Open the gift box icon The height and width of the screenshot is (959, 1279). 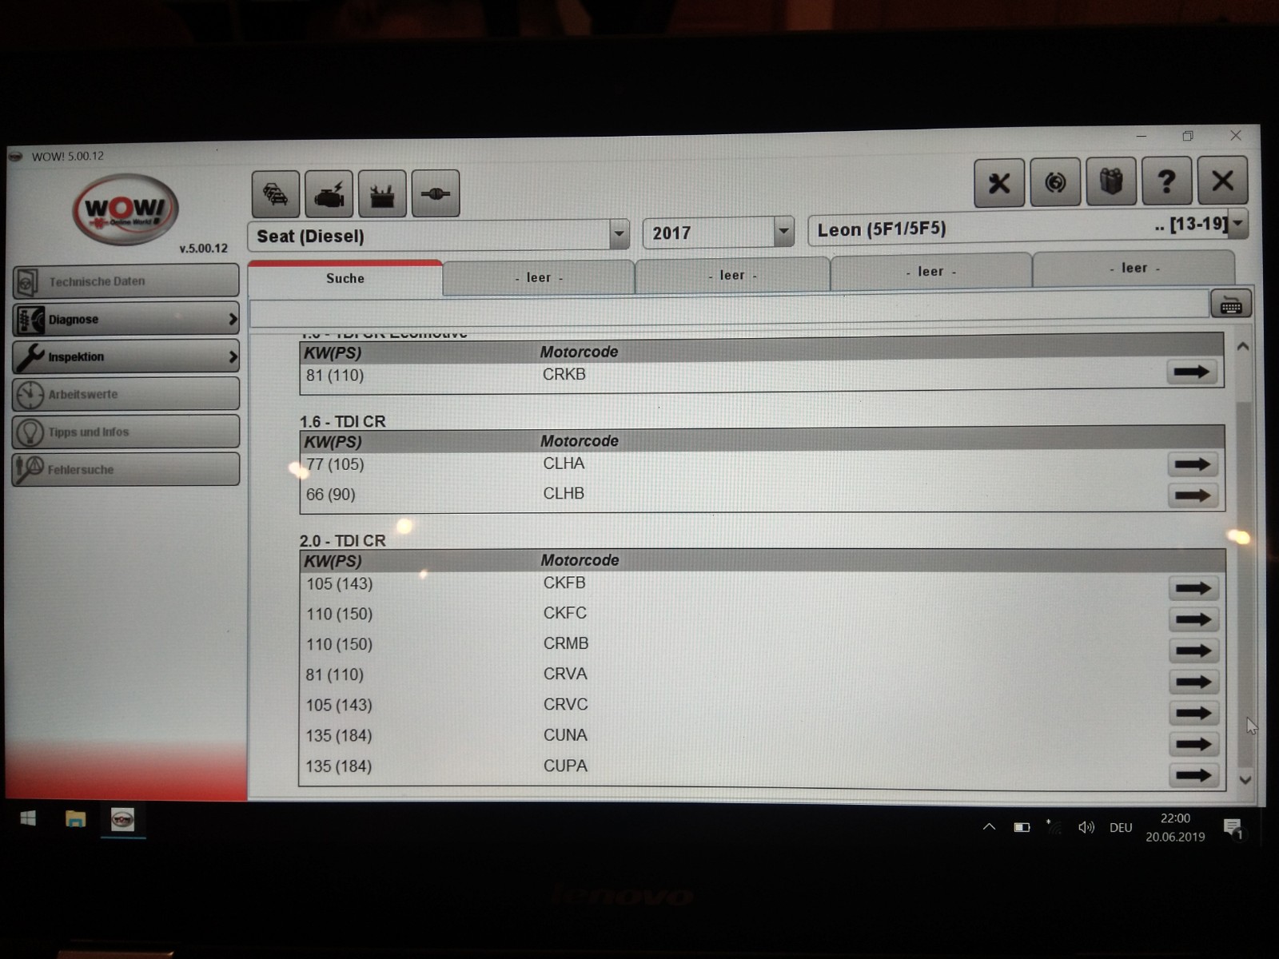tap(1111, 181)
